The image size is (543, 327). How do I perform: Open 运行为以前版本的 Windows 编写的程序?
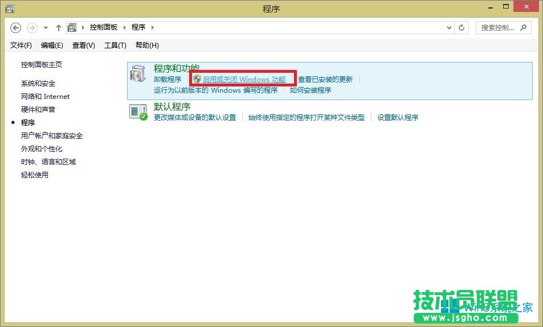coord(216,90)
